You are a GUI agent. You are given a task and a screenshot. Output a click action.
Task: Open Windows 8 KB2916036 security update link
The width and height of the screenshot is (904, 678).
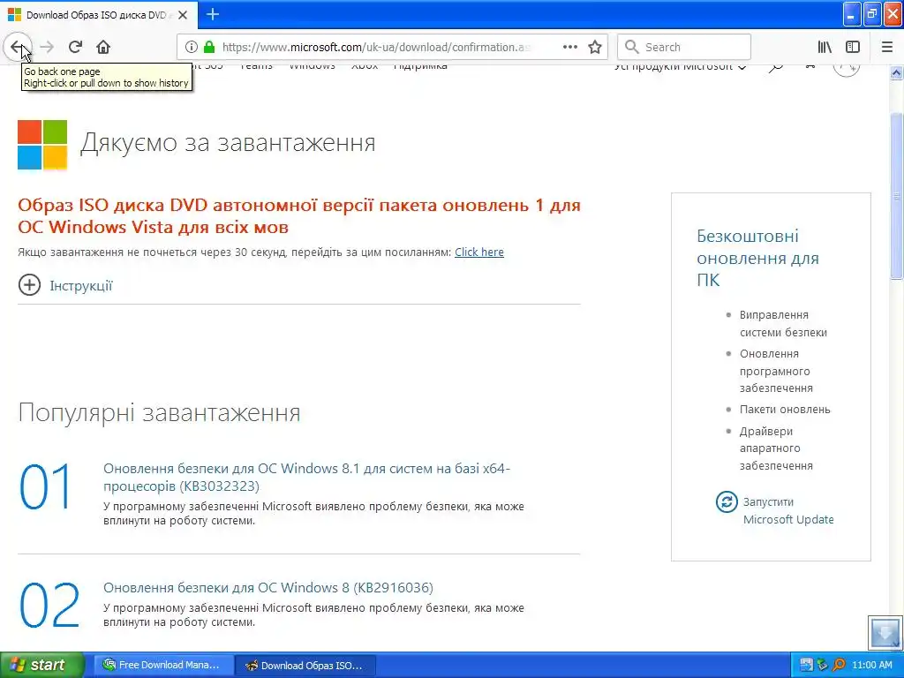pyautogui.click(x=268, y=587)
